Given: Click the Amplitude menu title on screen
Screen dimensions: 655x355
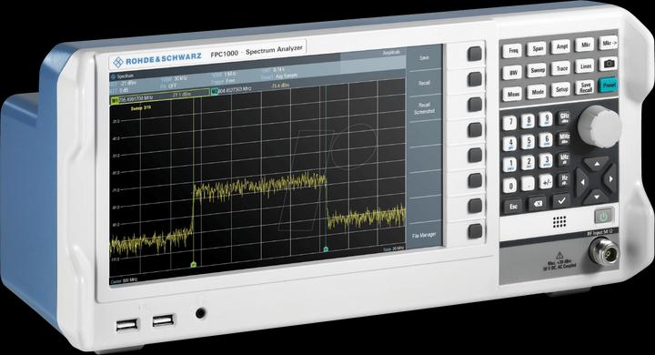Looking at the screenshot, I should click(391, 53).
